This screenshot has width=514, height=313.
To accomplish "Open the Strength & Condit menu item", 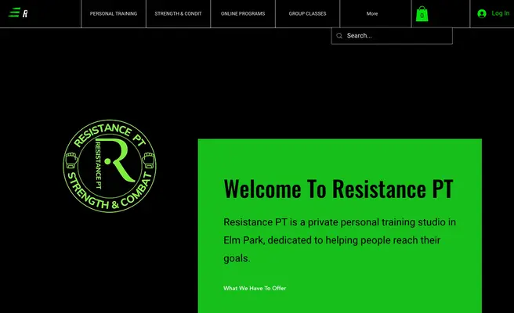I will (x=178, y=14).
